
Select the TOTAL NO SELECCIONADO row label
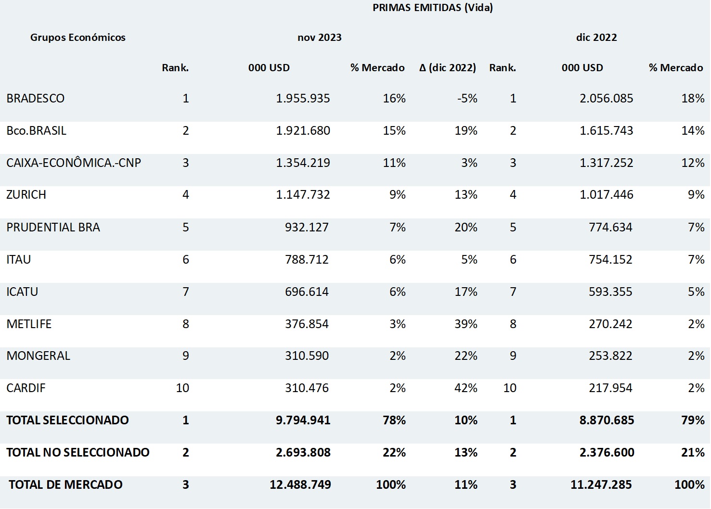coord(78,452)
